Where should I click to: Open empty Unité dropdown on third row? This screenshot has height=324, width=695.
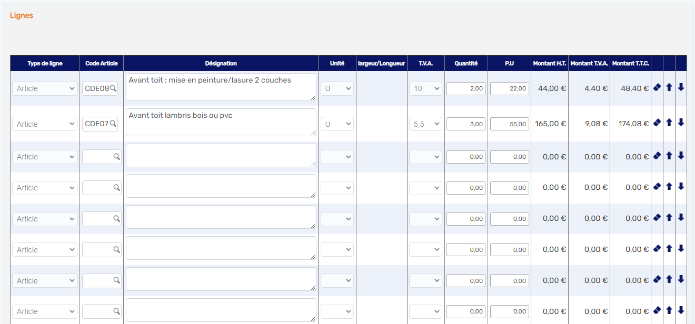point(337,157)
